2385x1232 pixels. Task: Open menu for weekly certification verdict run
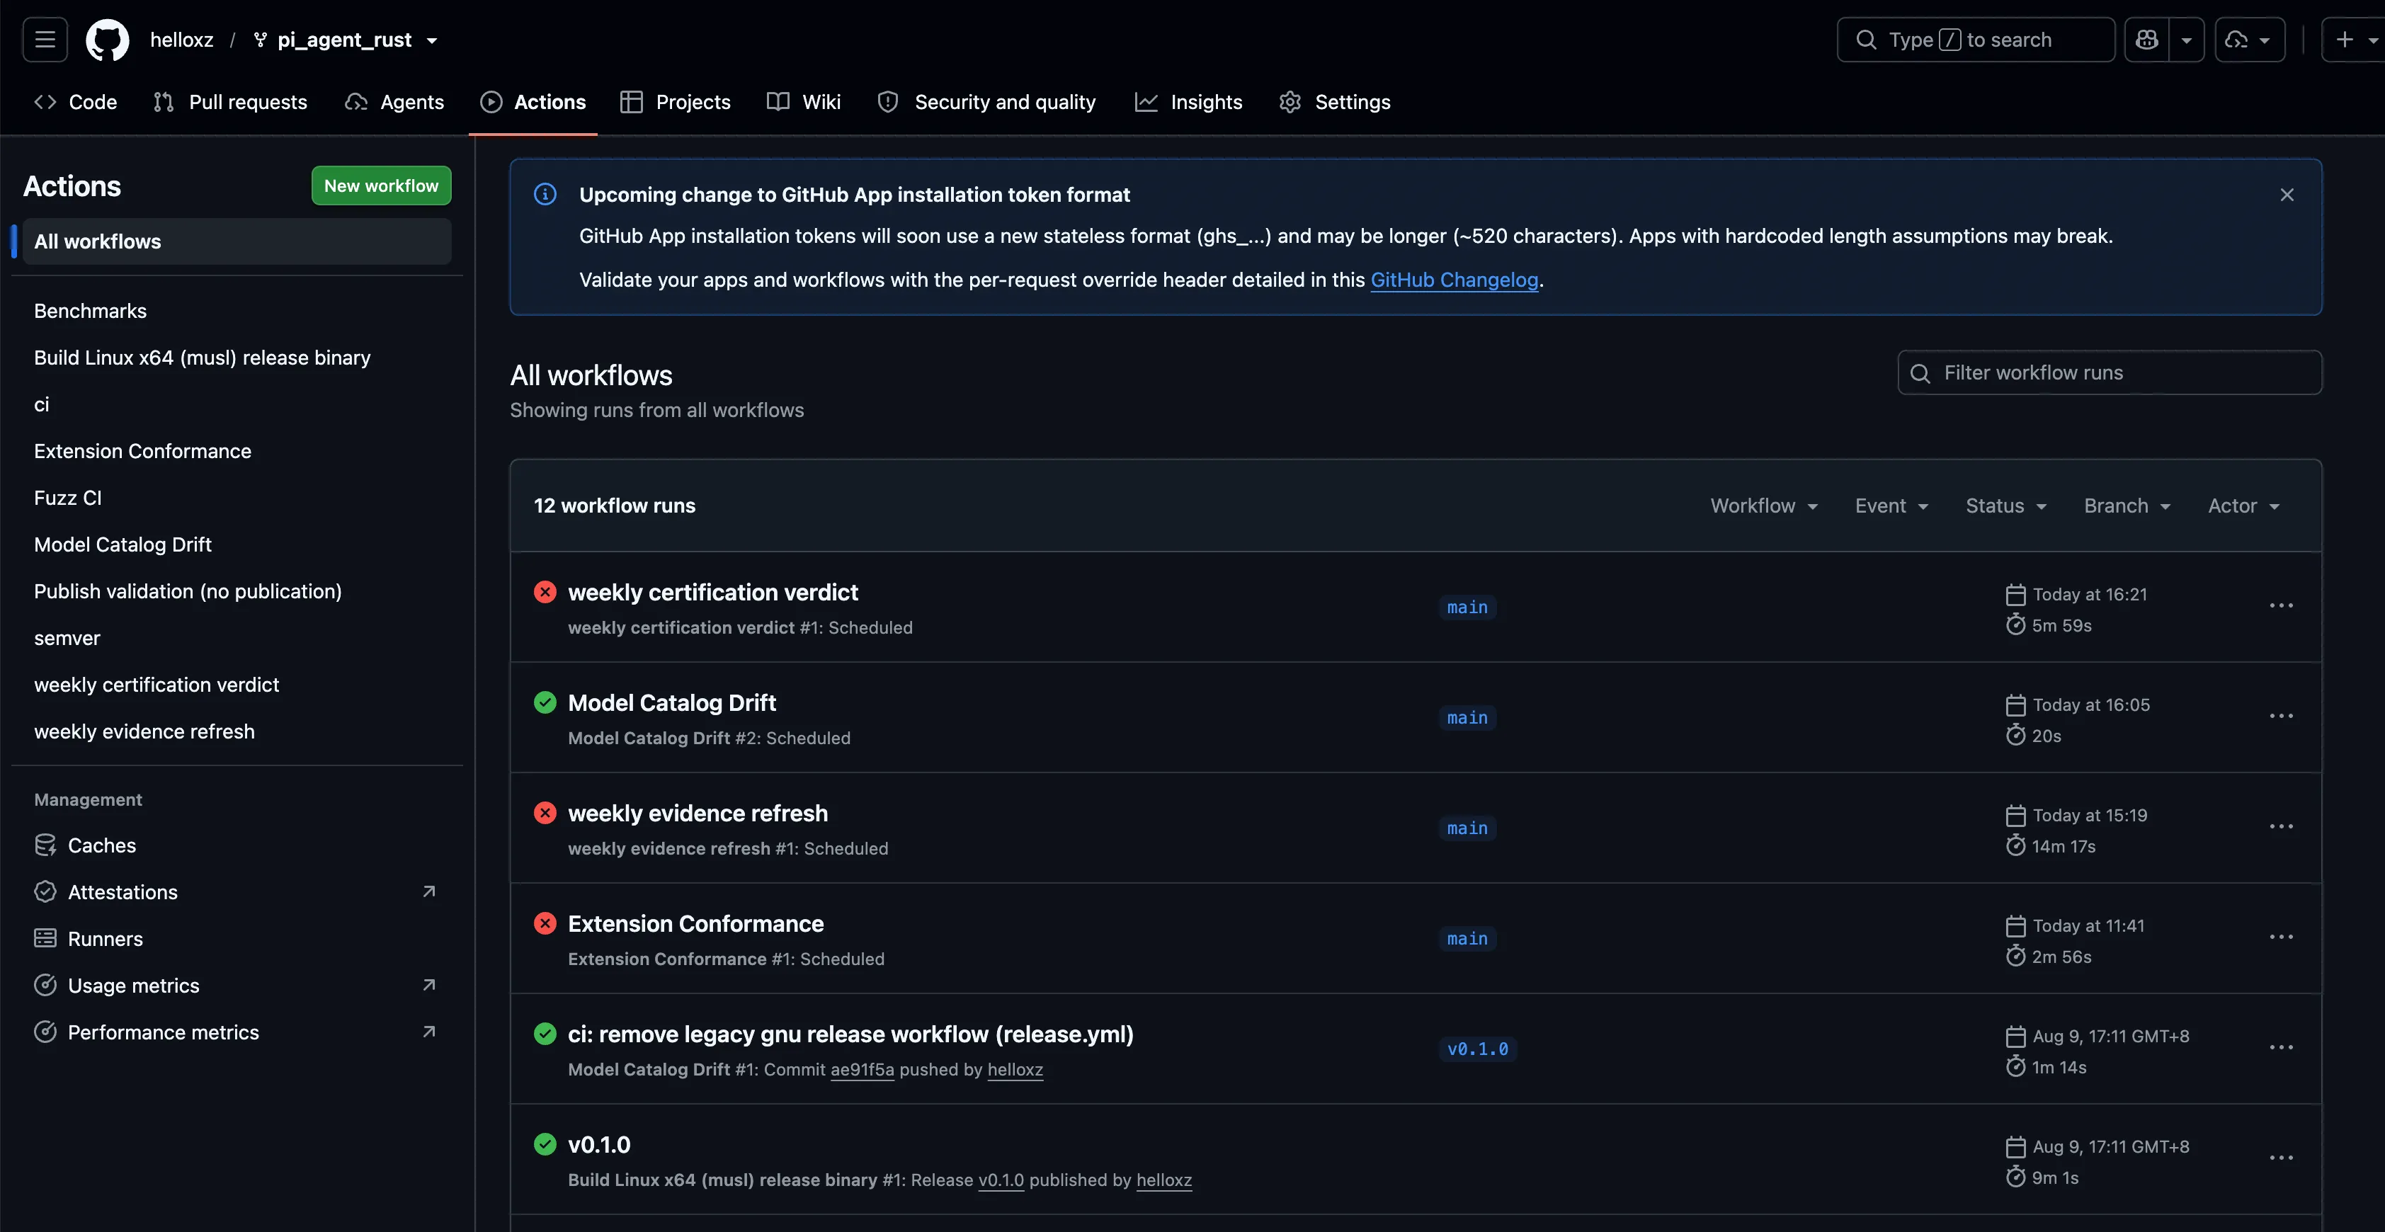tap(2282, 605)
